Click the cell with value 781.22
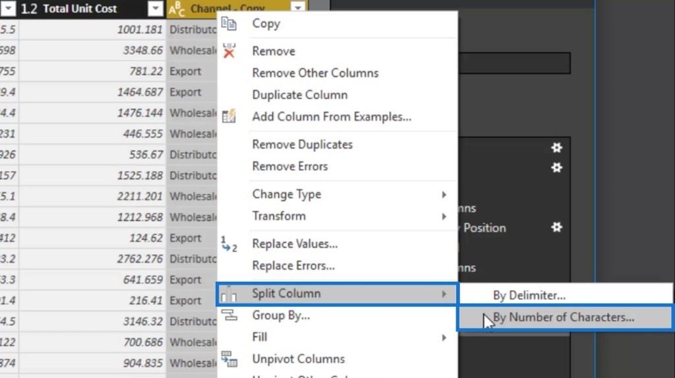Screen dimensions: 675x378 pos(92,71)
